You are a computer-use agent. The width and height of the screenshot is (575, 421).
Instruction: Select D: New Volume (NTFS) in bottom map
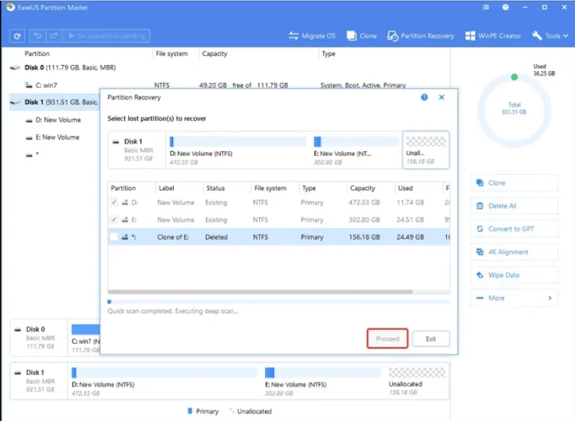pyautogui.click(x=164, y=381)
